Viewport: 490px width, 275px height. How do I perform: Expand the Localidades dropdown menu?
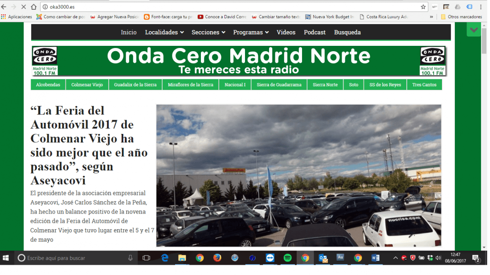pyautogui.click(x=164, y=32)
